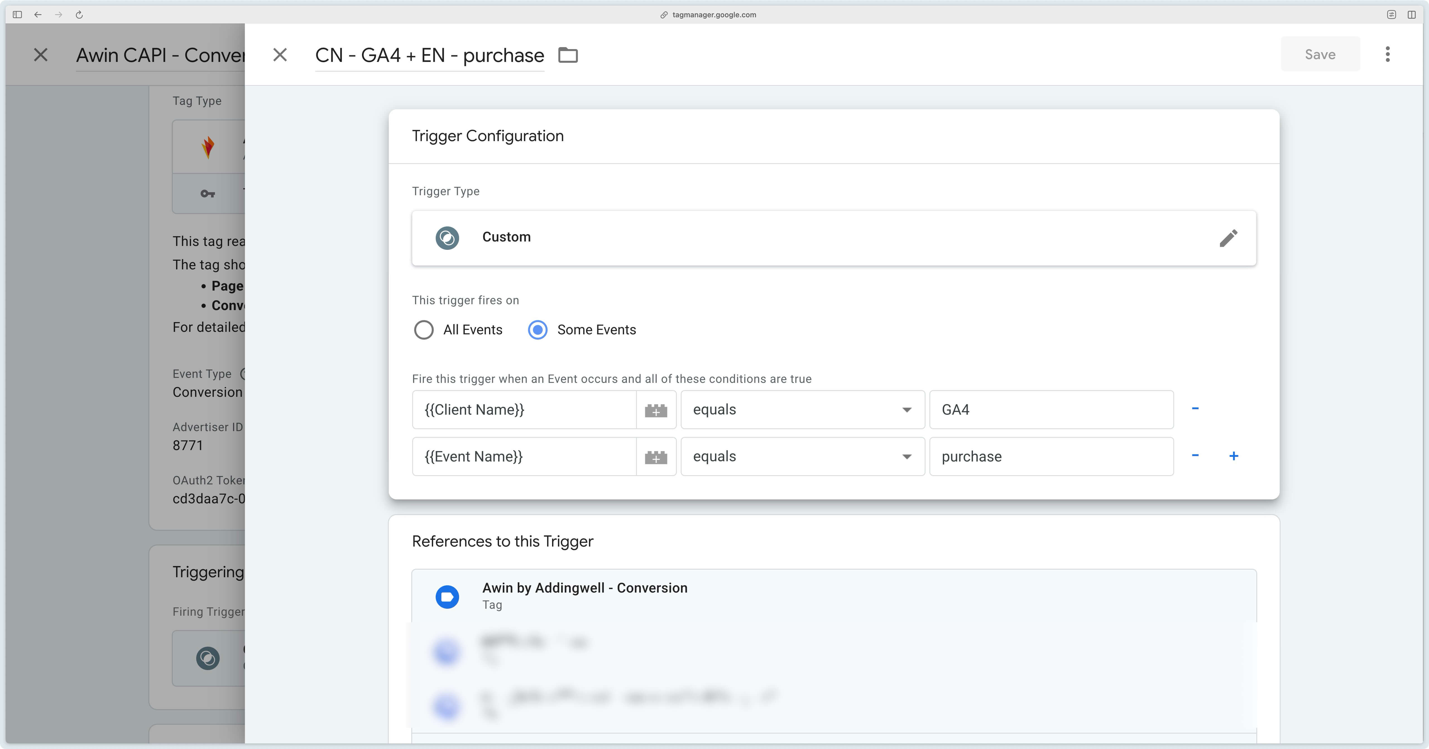This screenshot has width=1429, height=749.
Task: Click the Trigger Configuration heading
Action: point(488,136)
